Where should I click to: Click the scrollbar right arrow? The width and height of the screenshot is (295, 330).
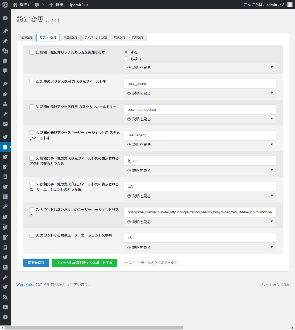tap(293, 328)
